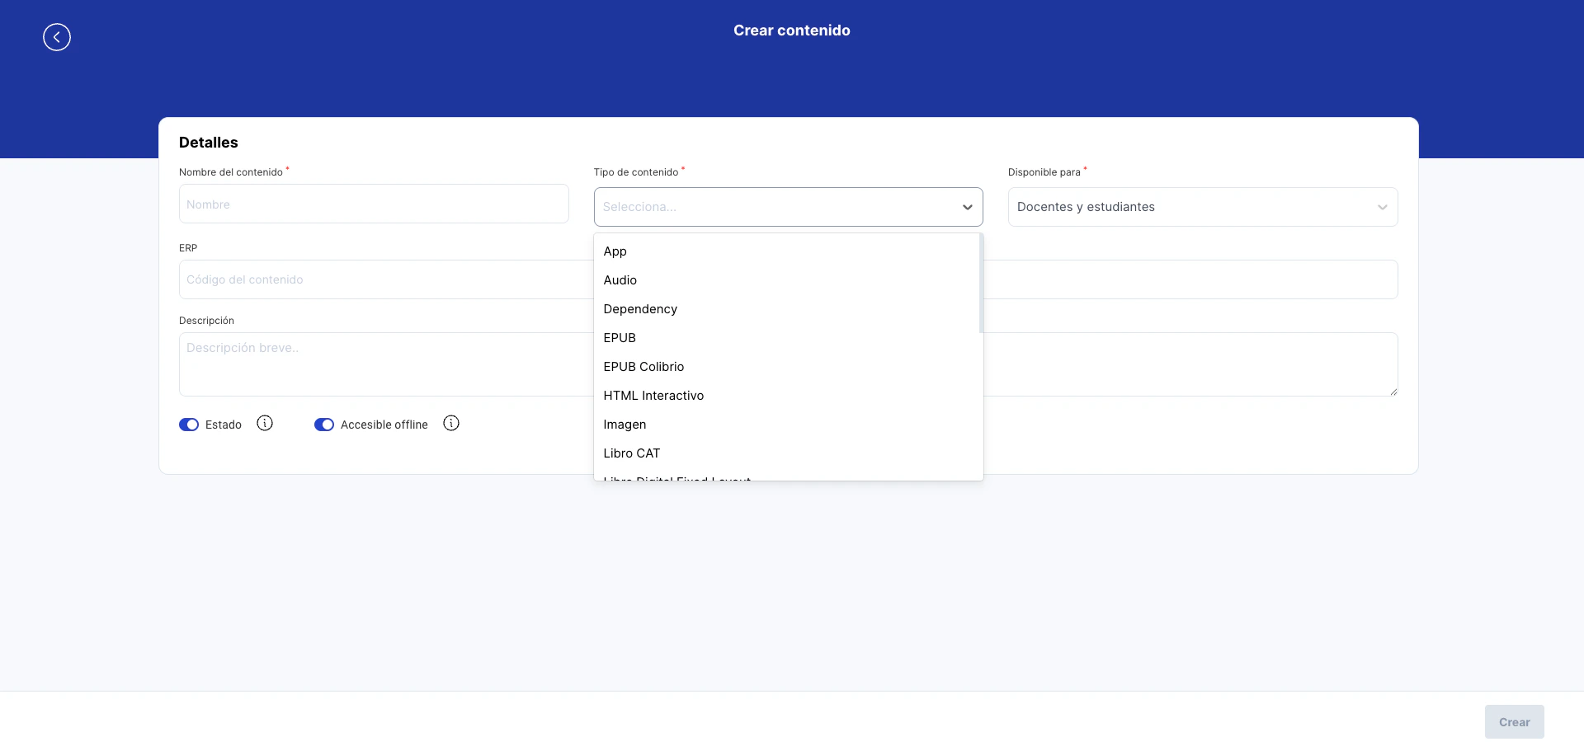This screenshot has width=1584, height=751.
Task: Click info icon beside Accesible offline
Action: (450, 423)
